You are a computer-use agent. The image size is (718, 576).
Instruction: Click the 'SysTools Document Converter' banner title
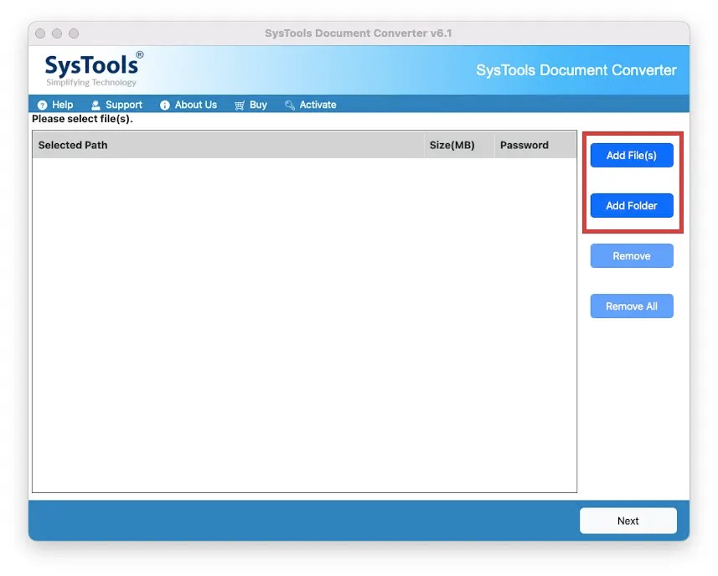576,70
